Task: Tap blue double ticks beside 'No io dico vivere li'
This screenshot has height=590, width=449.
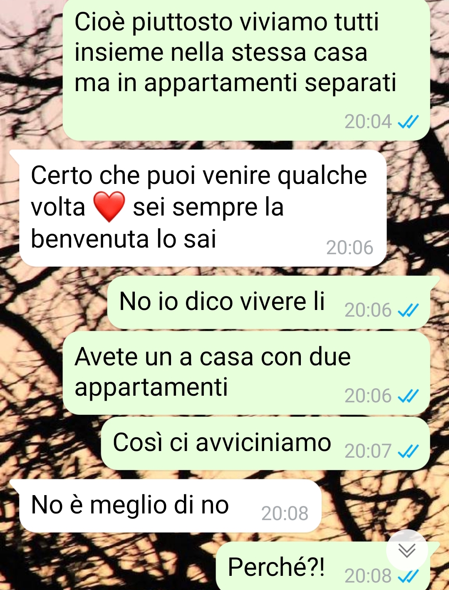Action: click(x=408, y=310)
